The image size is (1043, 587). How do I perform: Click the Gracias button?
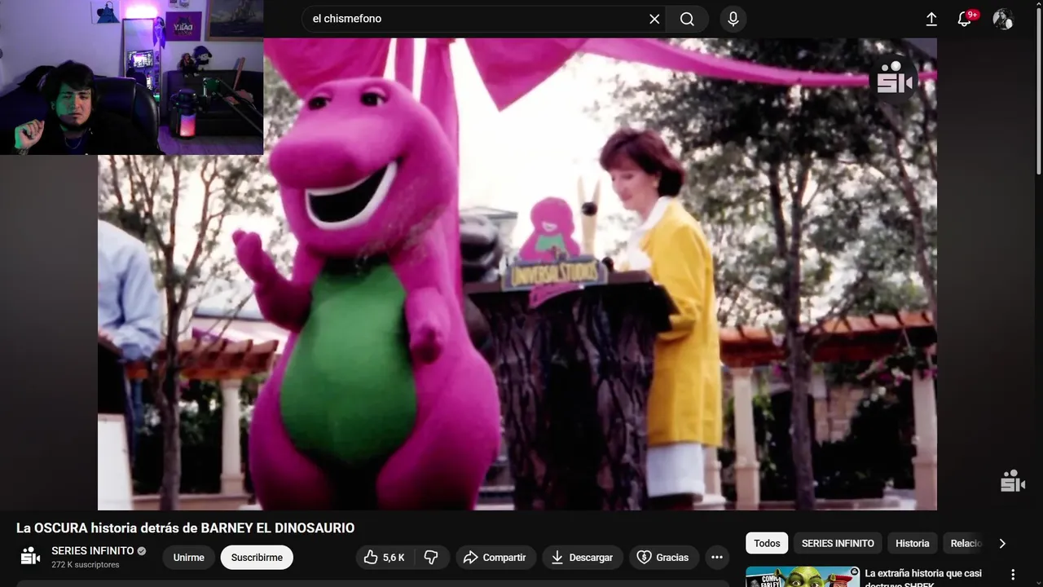pyautogui.click(x=663, y=558)
